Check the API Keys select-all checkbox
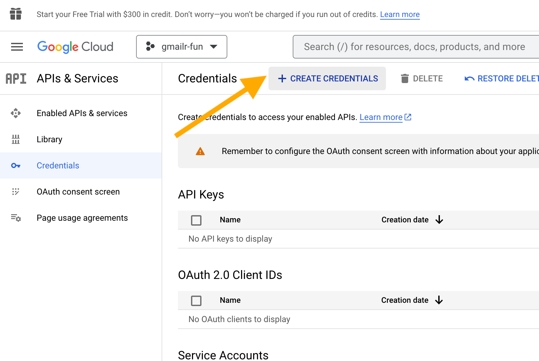 tap(196, 220)
